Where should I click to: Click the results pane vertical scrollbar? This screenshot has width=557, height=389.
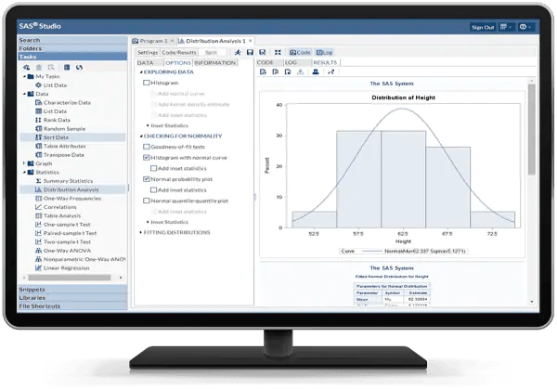pos(531,130)
